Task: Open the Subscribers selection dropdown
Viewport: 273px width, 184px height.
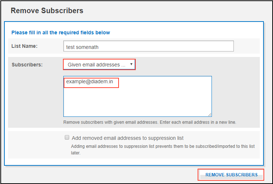Action: pos(99,65)
